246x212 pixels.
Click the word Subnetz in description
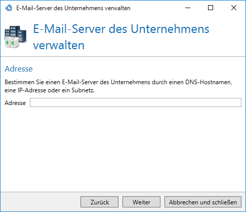(x=83, y=90)
